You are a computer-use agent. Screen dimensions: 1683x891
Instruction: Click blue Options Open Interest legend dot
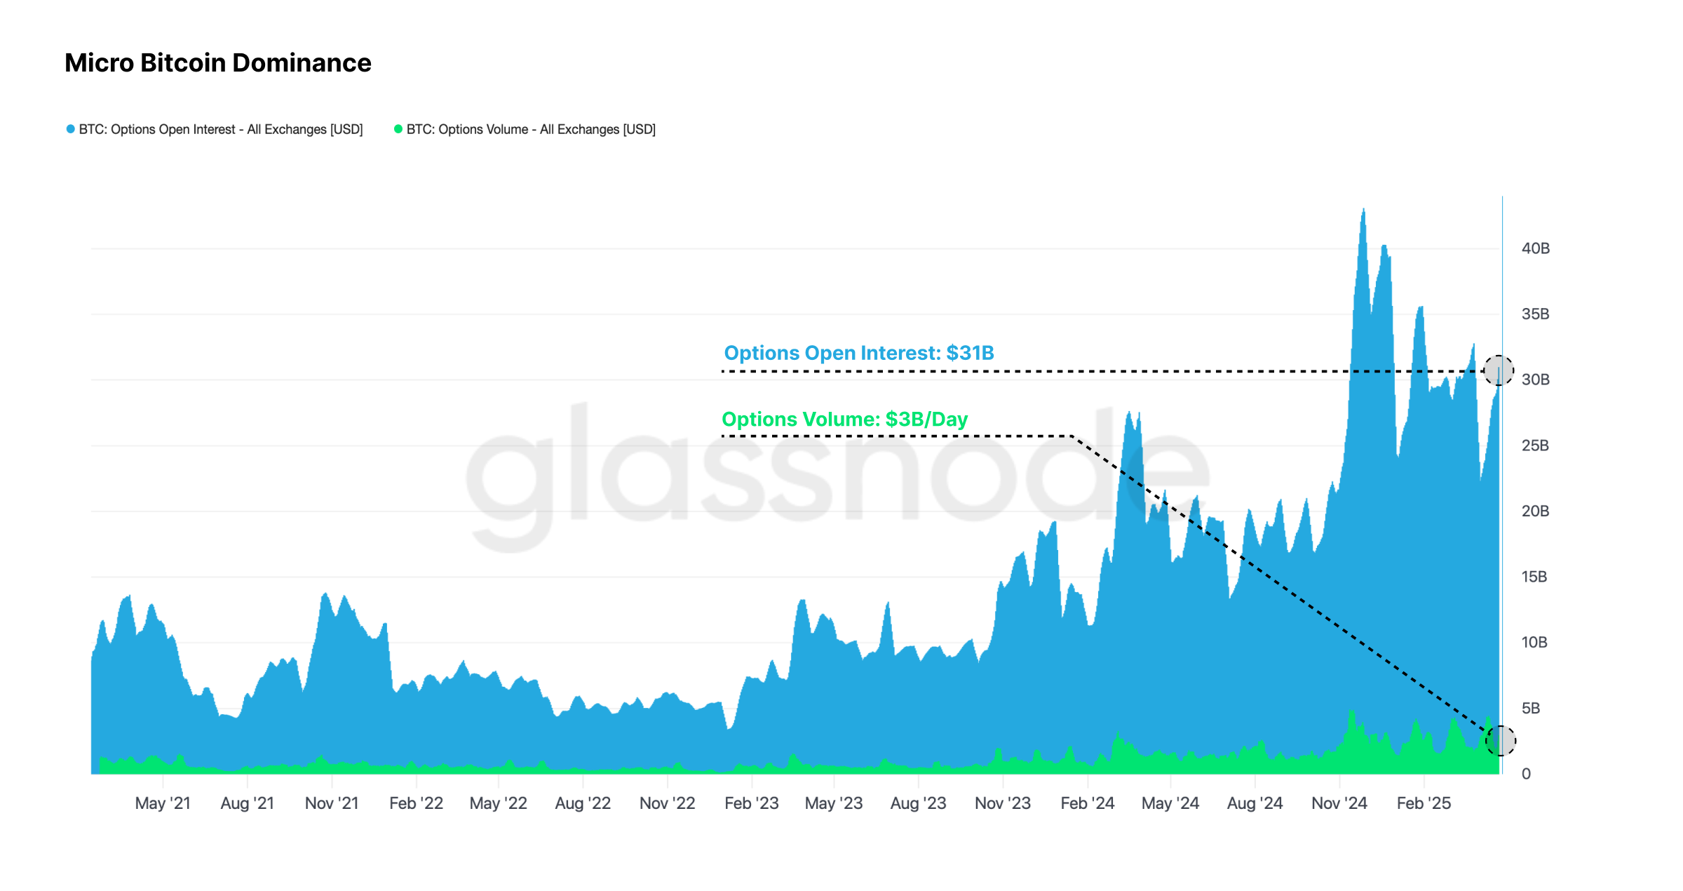[70, 129]
